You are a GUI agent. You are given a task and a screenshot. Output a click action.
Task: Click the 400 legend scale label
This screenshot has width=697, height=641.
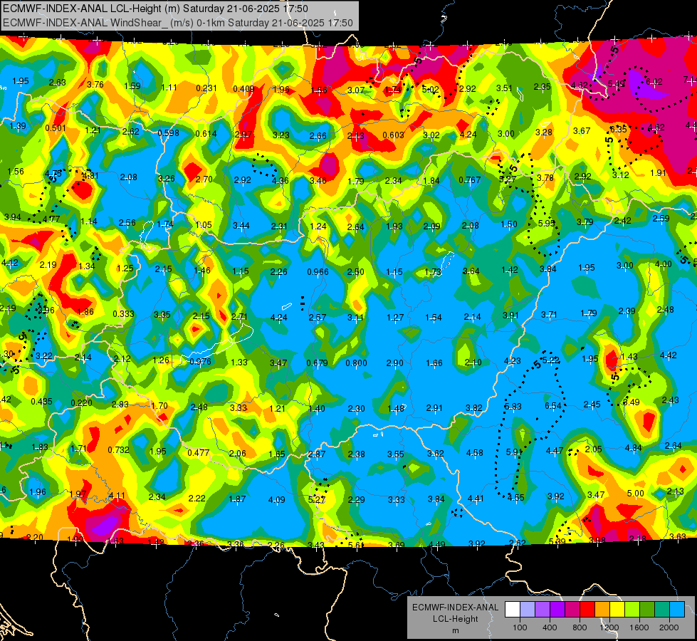[550, 627]
